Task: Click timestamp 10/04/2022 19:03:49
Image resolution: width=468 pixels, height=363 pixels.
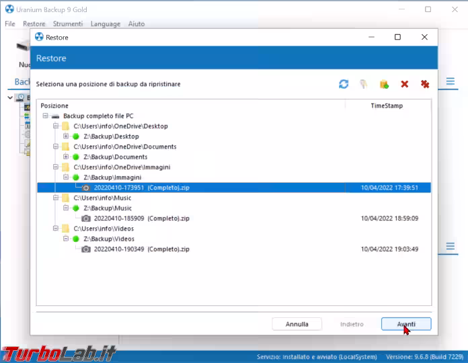Action: click(x=389, y=249)
